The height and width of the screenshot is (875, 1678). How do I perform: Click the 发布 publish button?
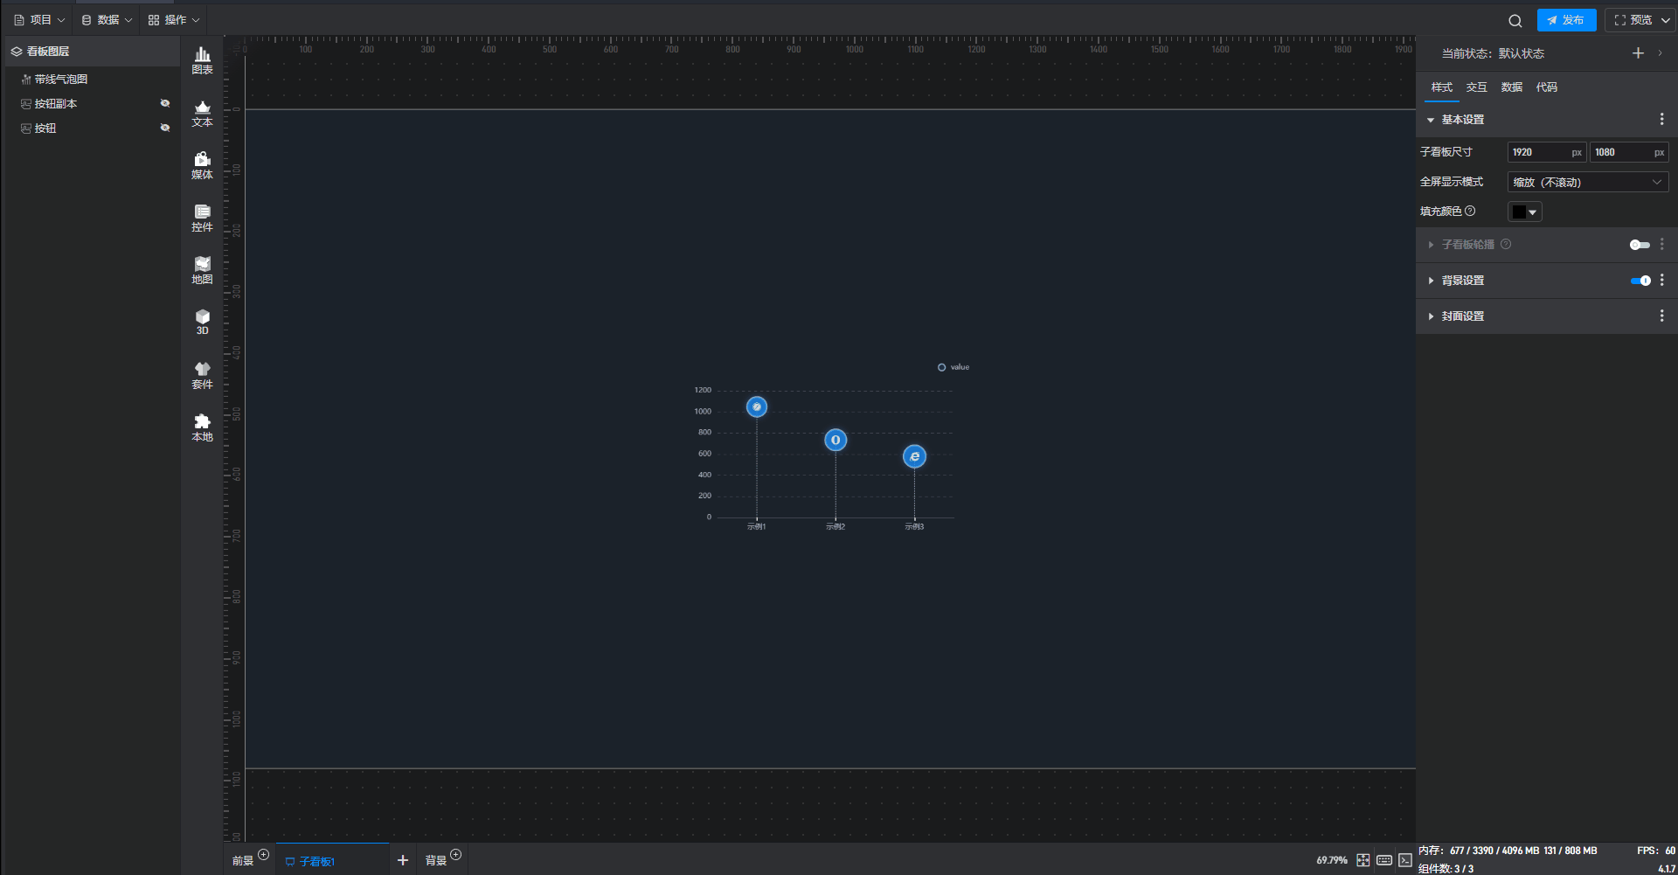pyautogui.click(x=1566, y=20)
